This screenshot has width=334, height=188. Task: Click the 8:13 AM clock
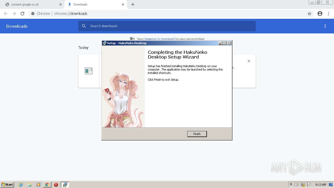pyautogui.click(x=321, y=185)
